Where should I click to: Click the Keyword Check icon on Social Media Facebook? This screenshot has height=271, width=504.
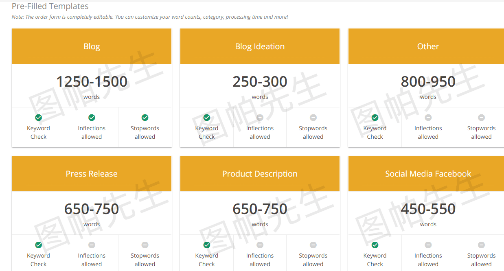(x=375, y=245)
